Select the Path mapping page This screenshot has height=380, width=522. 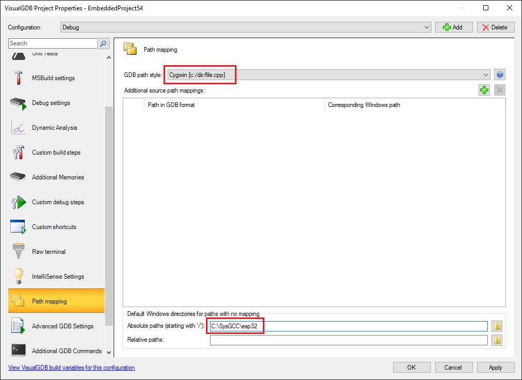56,301
